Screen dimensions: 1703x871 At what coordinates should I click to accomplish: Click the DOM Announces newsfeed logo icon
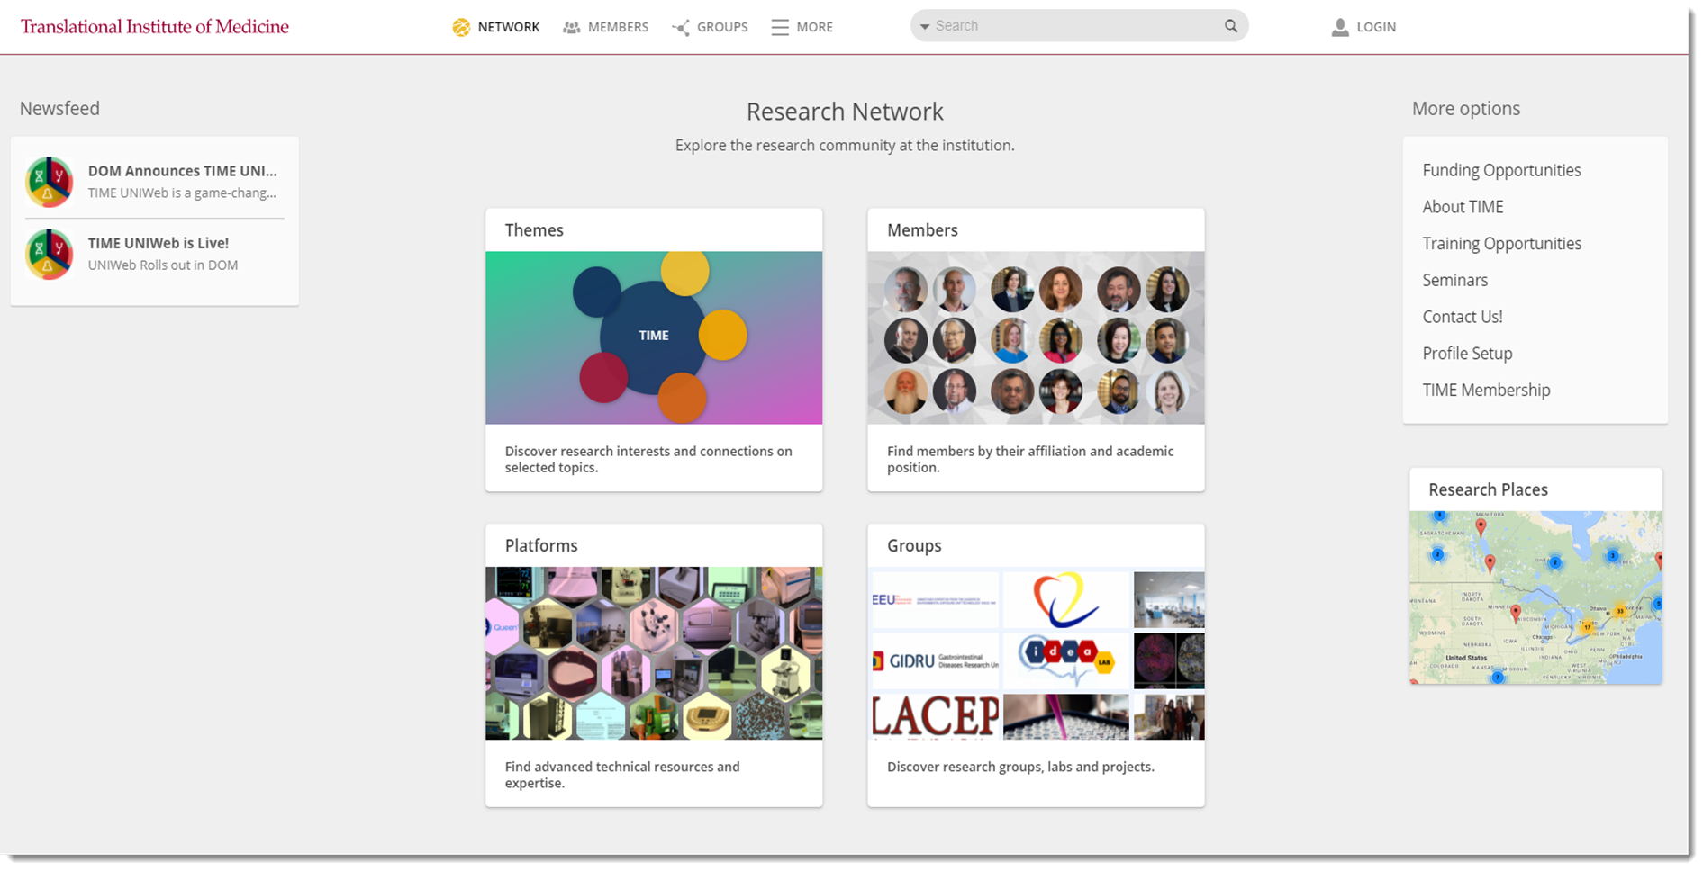click(50, 182)
